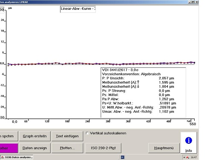Click the blue taskbar status icon

point(122,157)
